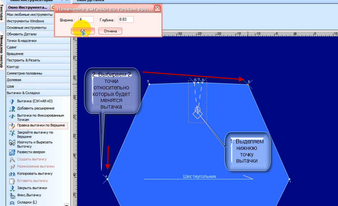This screenshot has width=338, height=206.
Task: Close the Изменение вытачки dialog
Action: point(157,9)
